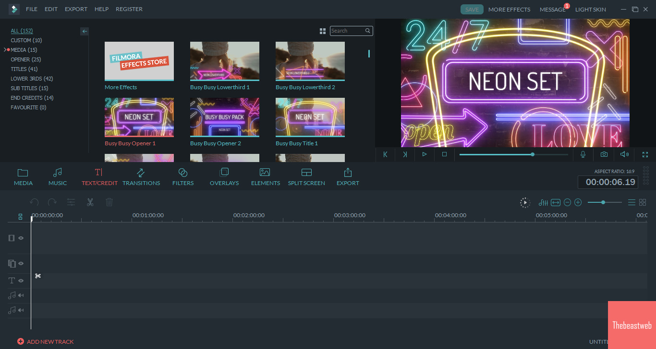Open the audio mixer in the timeline toolbar
Image resolution: width=656 pixels, height=349 pixels.
[x=543, y=202]
